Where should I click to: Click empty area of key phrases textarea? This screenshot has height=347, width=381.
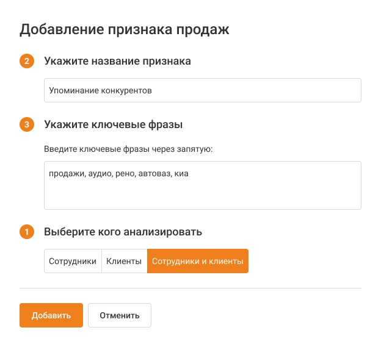[x=201, y=195]
